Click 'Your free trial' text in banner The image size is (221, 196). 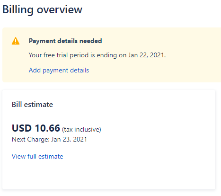48,55
